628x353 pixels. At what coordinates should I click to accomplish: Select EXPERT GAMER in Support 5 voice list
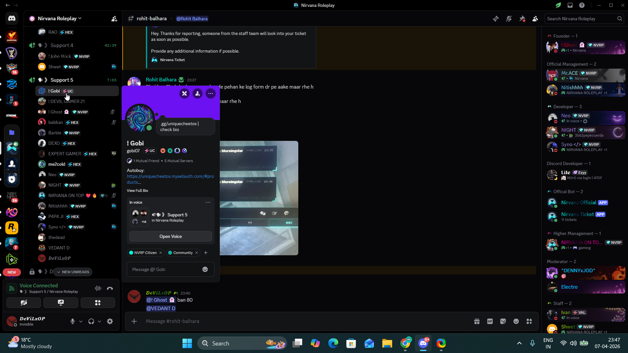click(77, 154)
